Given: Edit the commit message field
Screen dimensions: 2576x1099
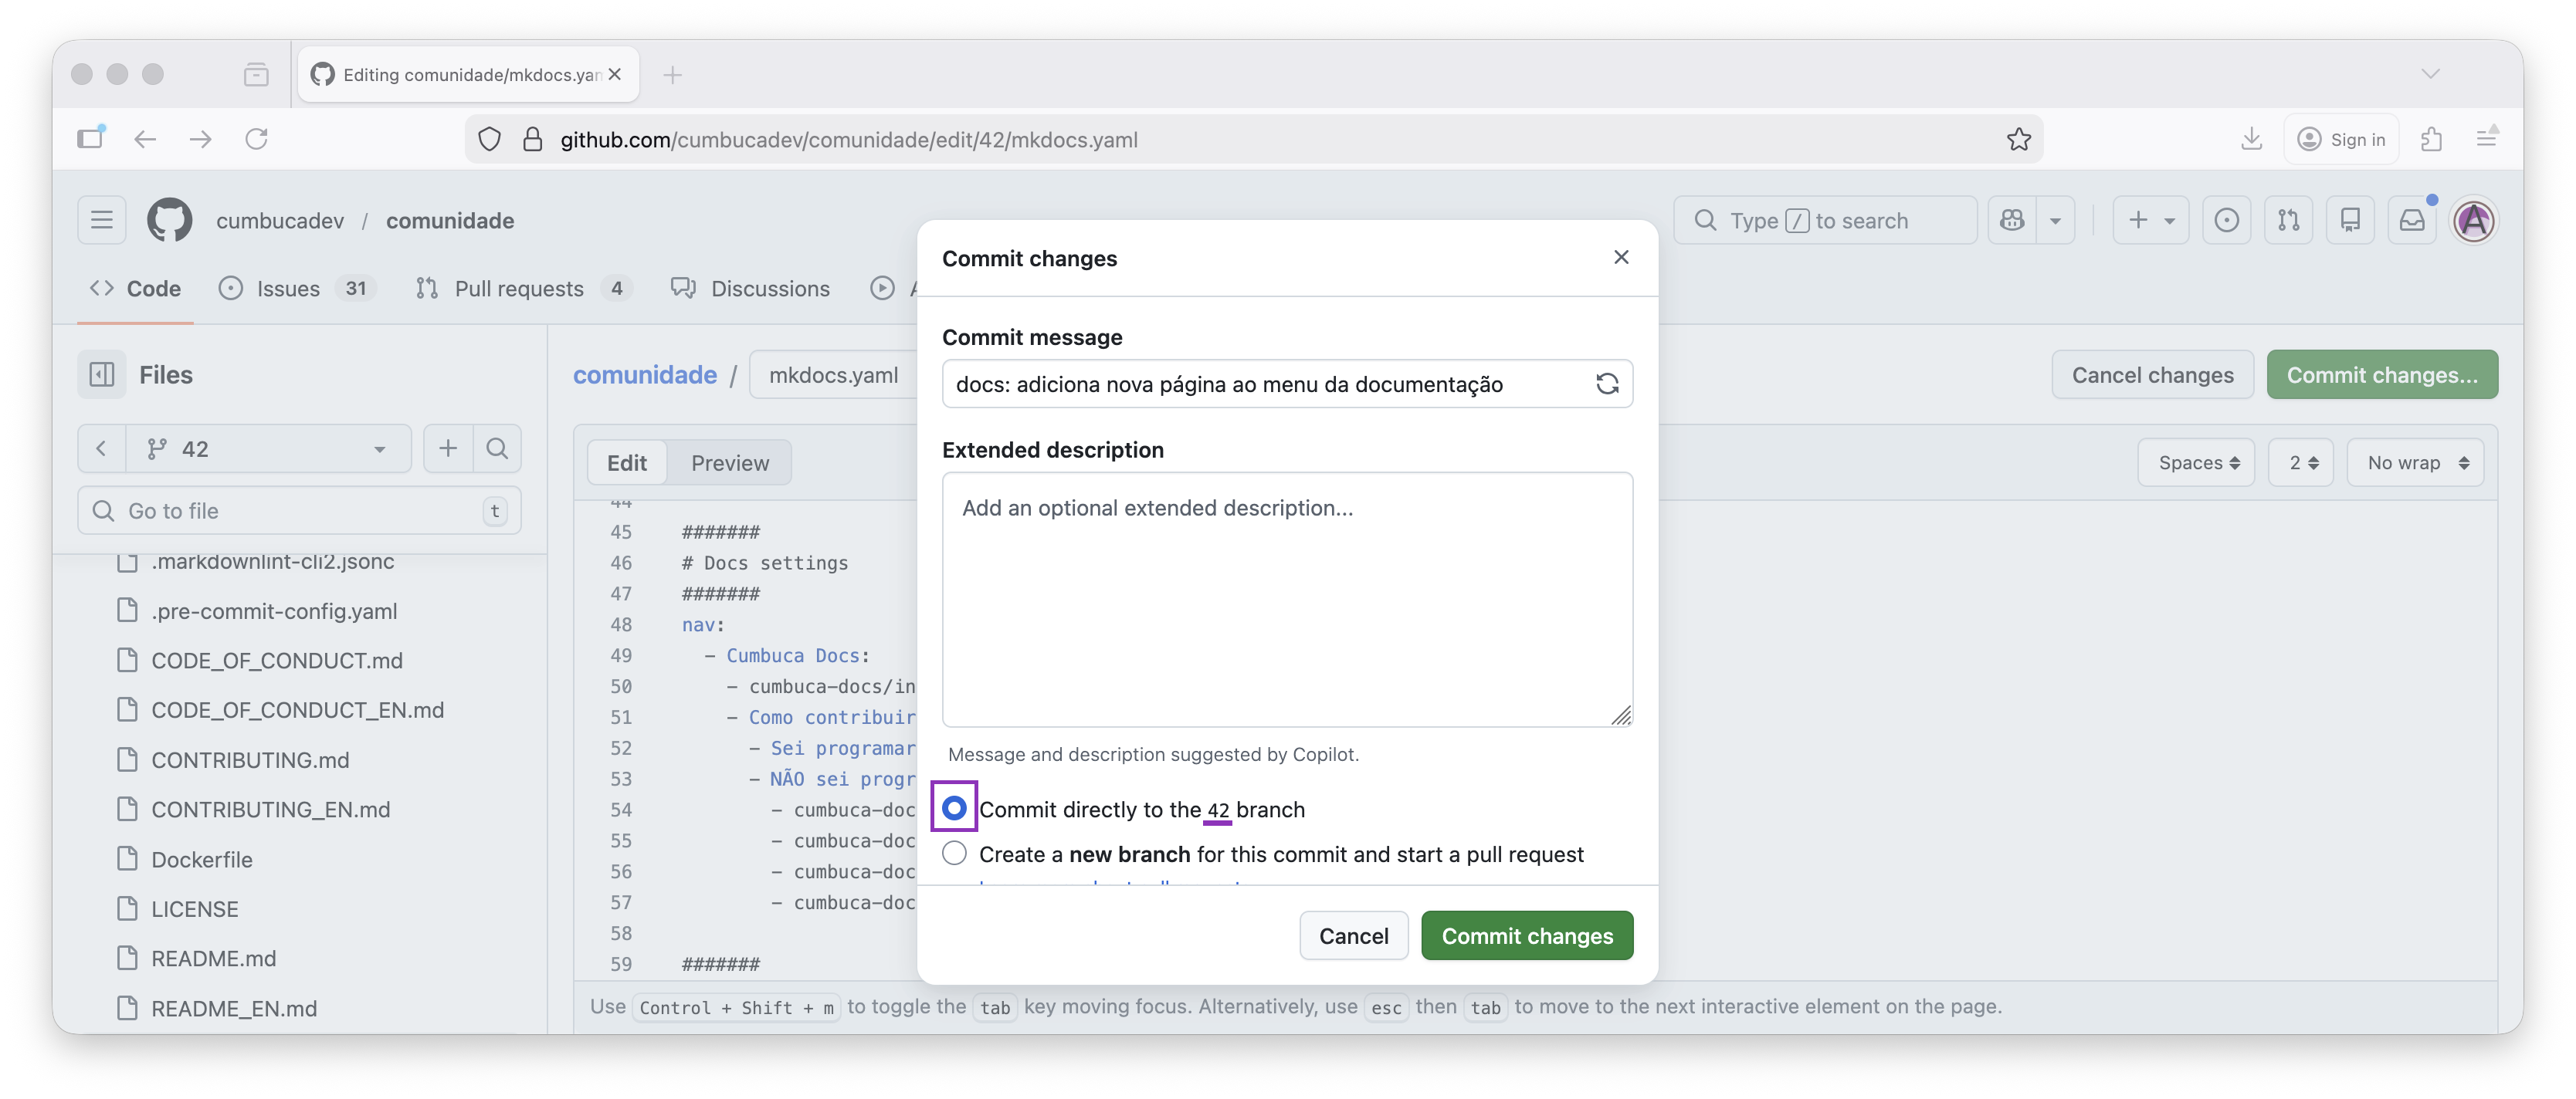Looking at the screenshot, I should click(1268, 384).
